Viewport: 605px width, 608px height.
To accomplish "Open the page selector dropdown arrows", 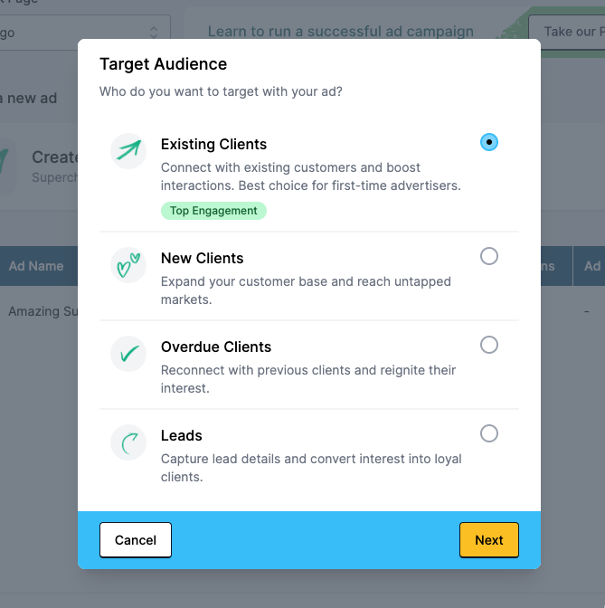I will point(154,33).
